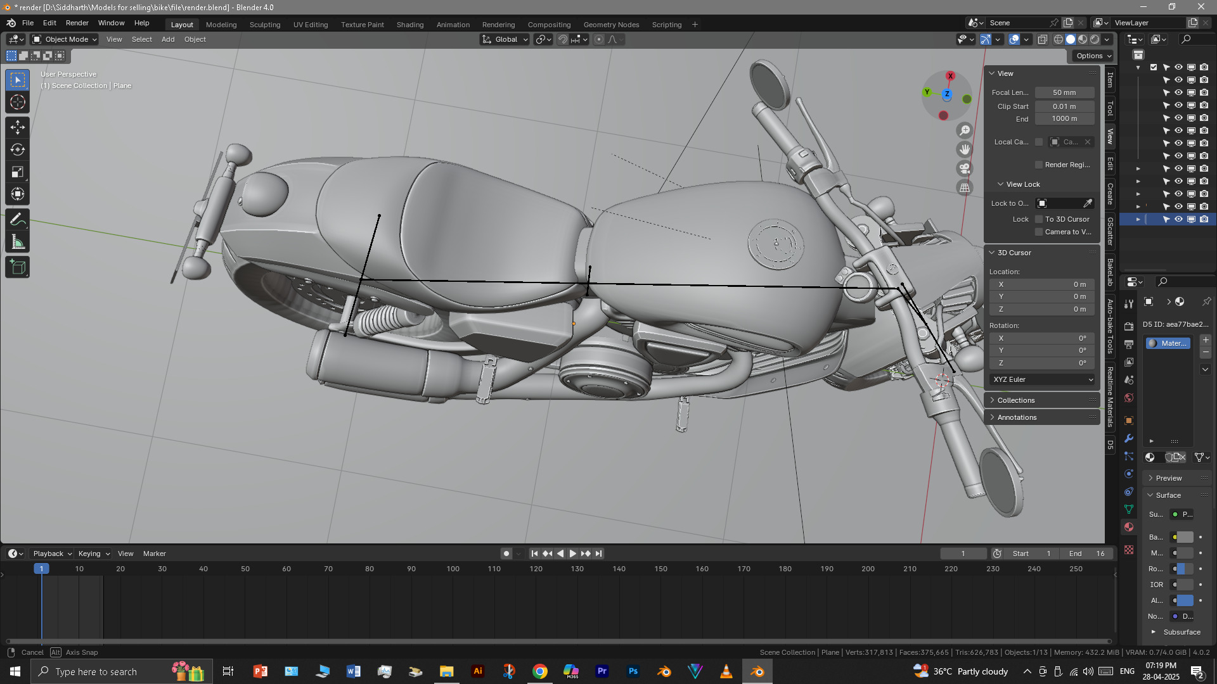Screen dimensions: 1217x684
Task: Edit the Focal Length field
Action: pos(1064,92)
